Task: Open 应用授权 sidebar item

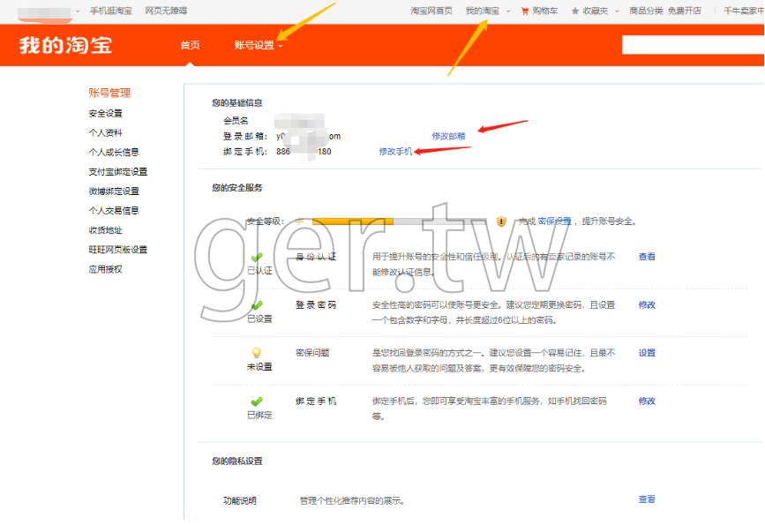Action: pos(105,269)
